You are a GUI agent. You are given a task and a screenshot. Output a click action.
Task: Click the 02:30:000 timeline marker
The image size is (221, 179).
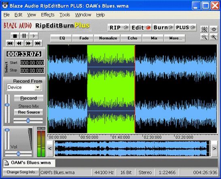(x=153, y=137)
